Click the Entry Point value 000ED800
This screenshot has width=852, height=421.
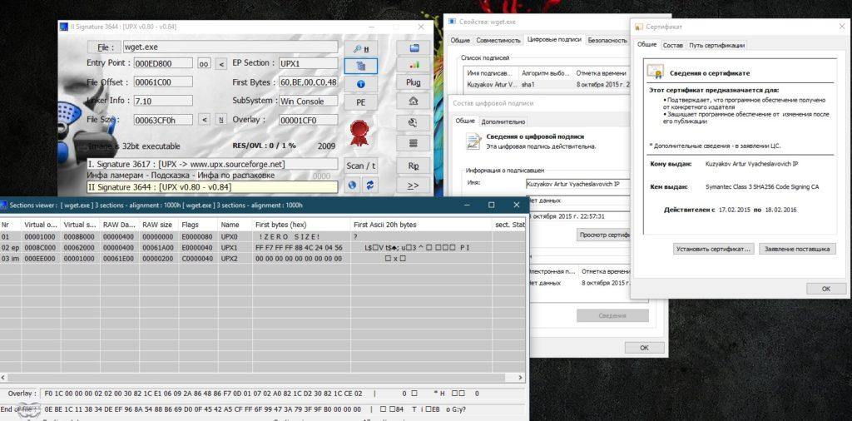pyautogui.click(x=163, y=63)
